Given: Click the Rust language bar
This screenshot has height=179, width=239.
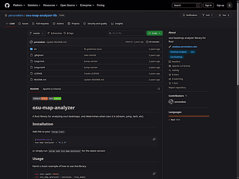Looking at the screenshot, I should click(189, 116).
